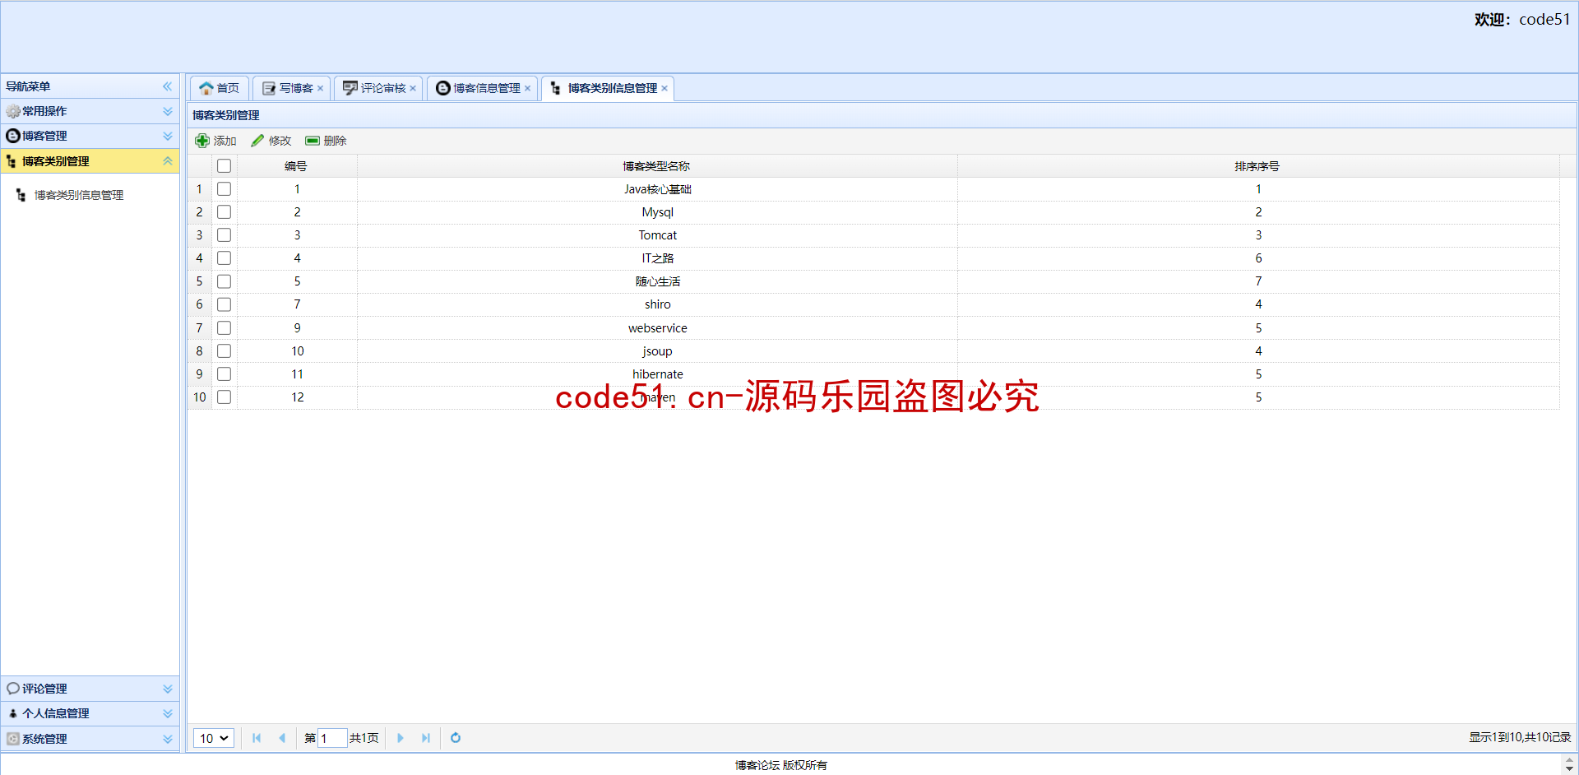Select the webservice category name cell

(x=657, y=328)
